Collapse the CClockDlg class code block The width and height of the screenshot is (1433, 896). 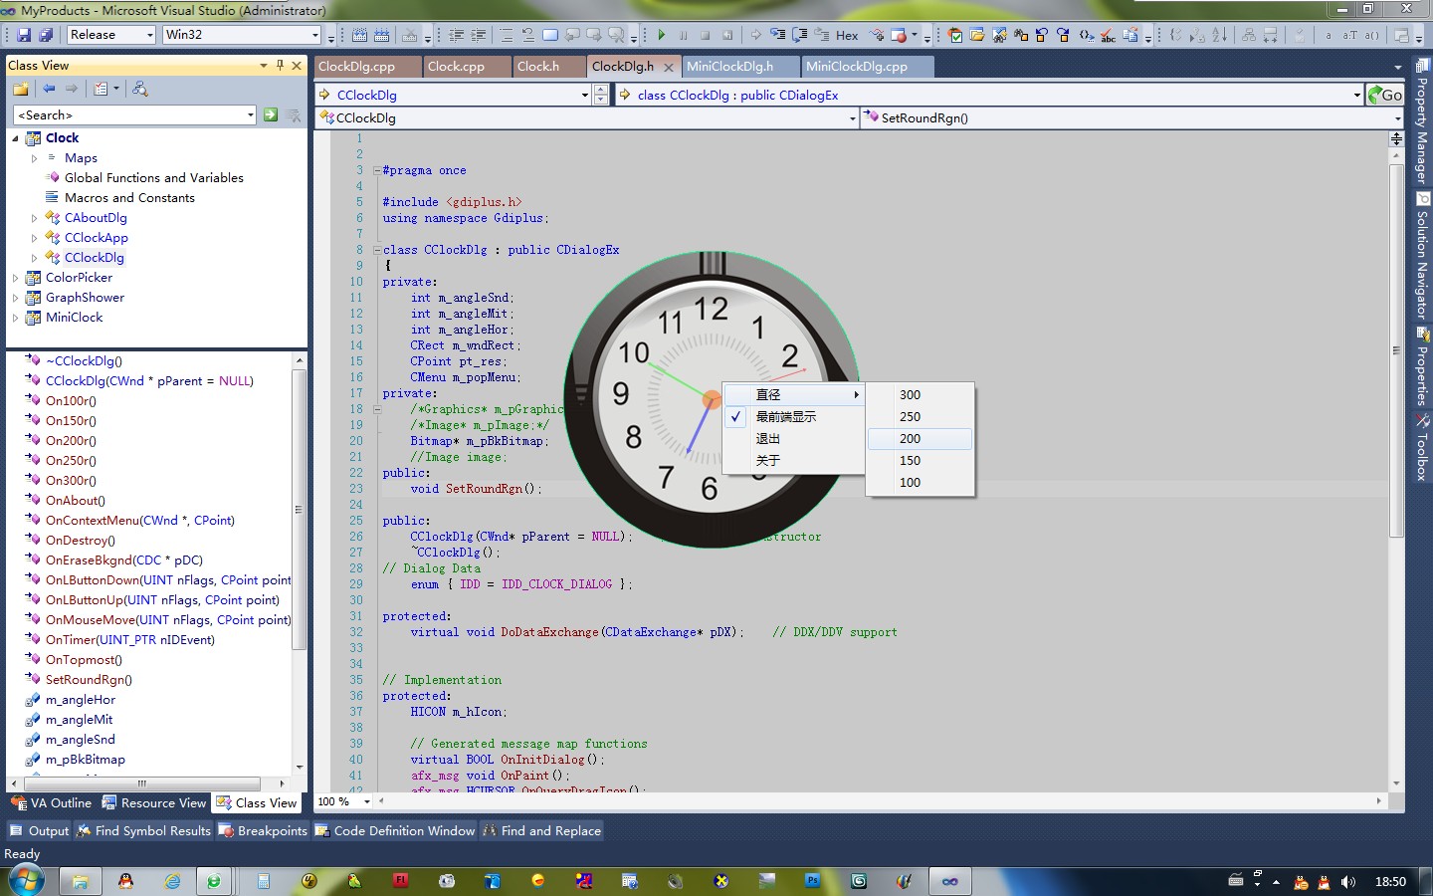[377, 250]
